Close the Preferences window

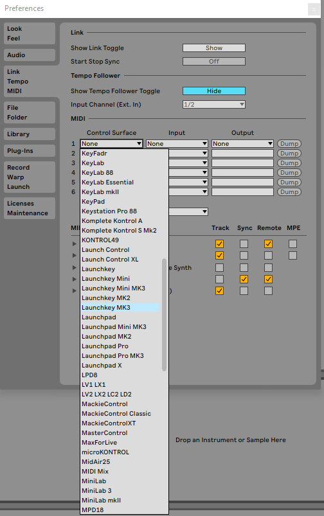pos(314,9)
